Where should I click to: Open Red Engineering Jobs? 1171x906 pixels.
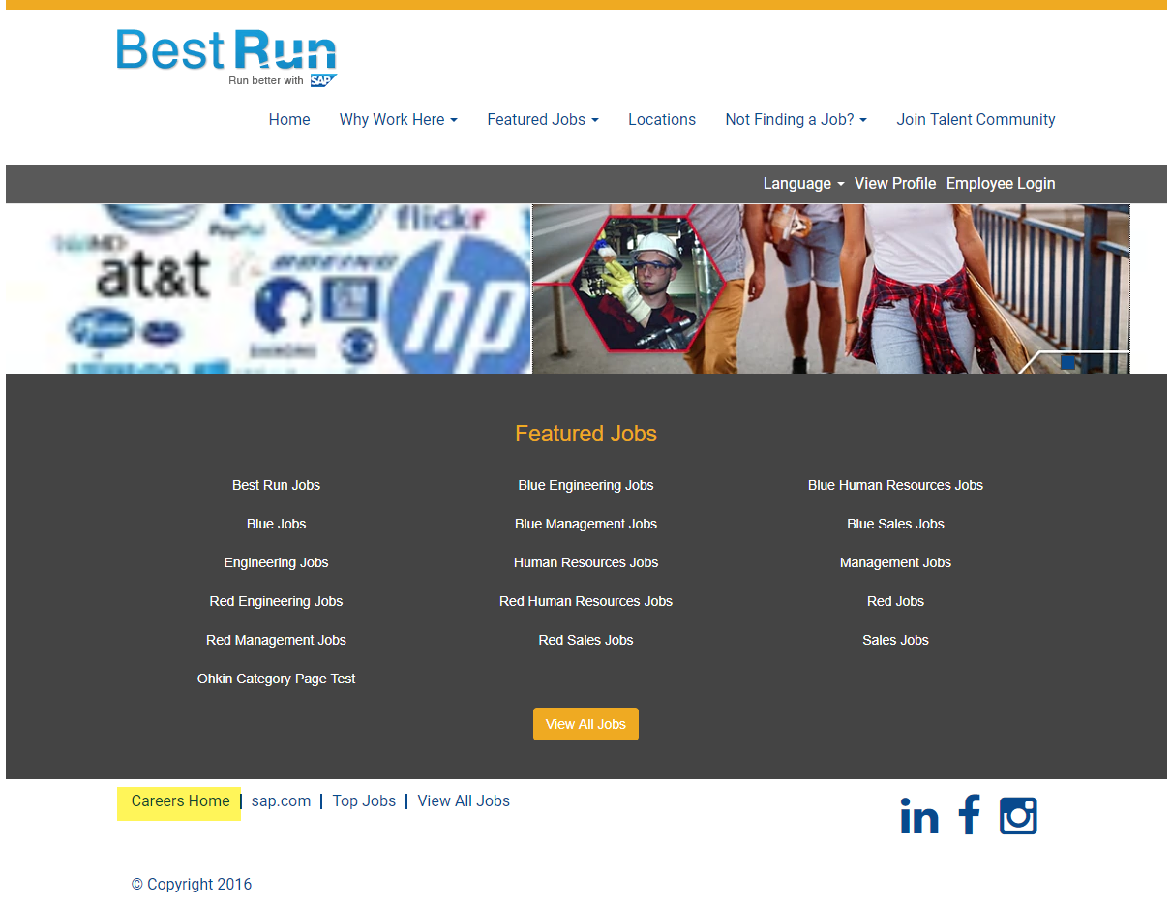coord(276,601)
